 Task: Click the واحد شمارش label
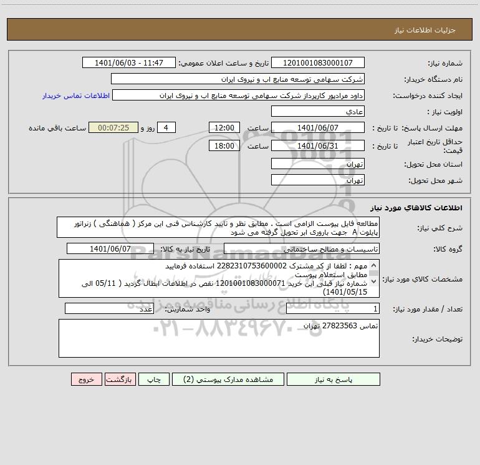pyautogui.click(x=188, y=310)
